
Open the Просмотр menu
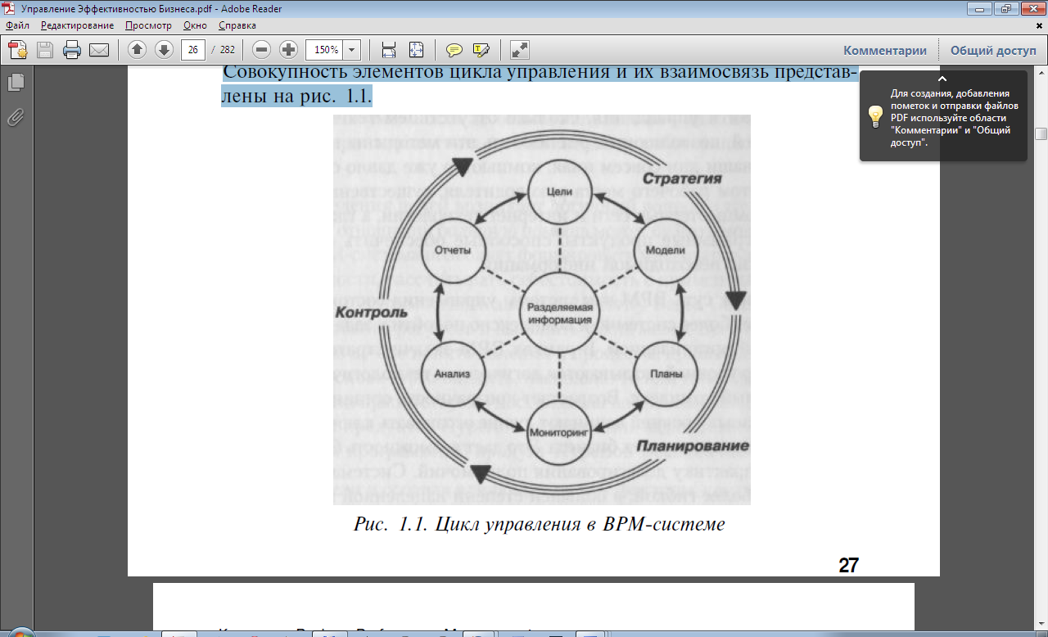[x=148, y=25]
